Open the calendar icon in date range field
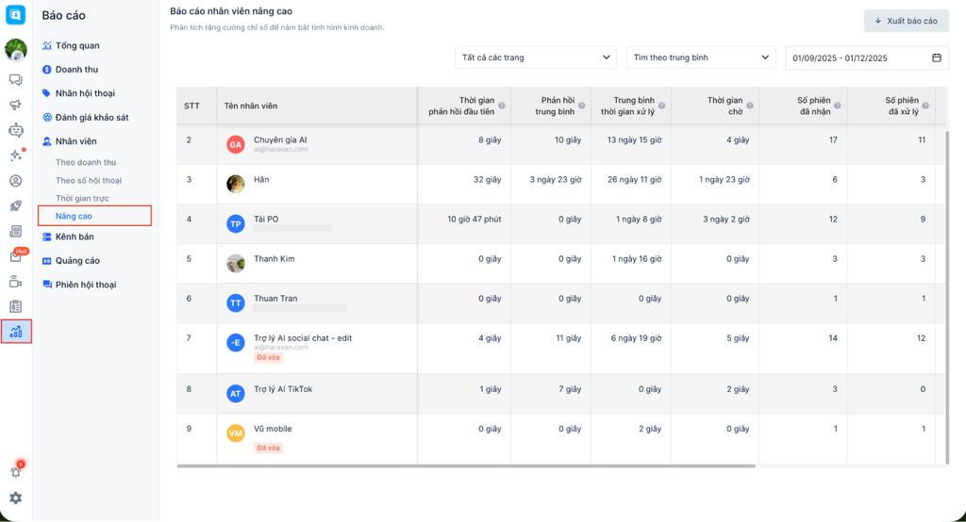 pos(937,58)
